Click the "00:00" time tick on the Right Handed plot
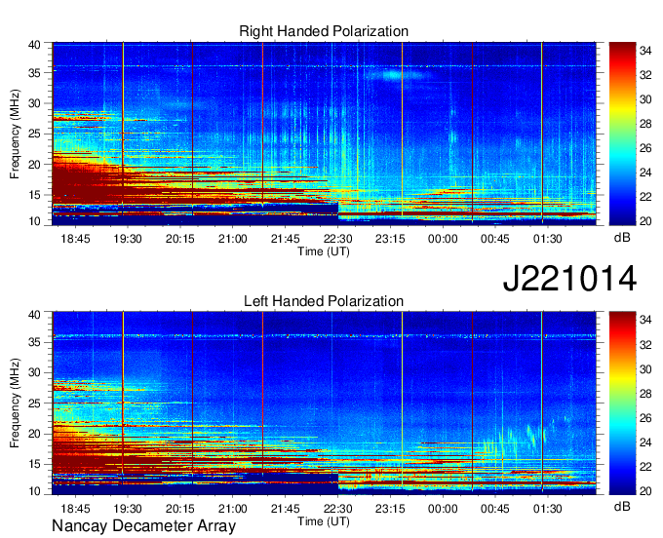The image size is (663, 538). coord(443,239)
